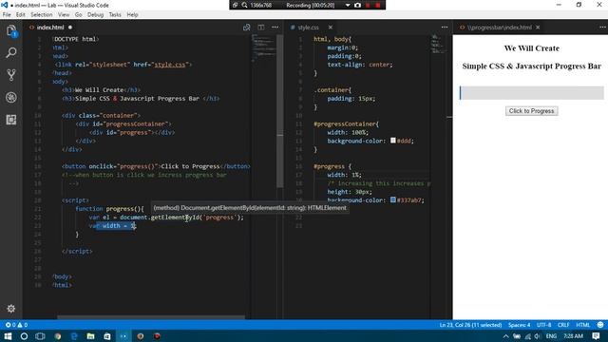Screen dimensions: 608x342
Task: Click the 'We Will Create' heading in preview
Action: [532, 48]
